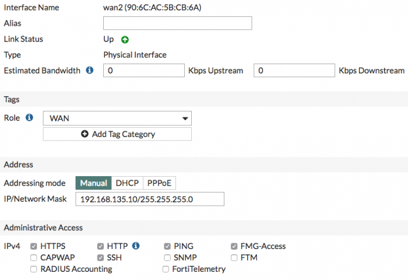Image resolution: width=408 pixels, height=280 pixels.
Task: Click the Kbps Downstream bandwidth field
Action: click(294, 71)
